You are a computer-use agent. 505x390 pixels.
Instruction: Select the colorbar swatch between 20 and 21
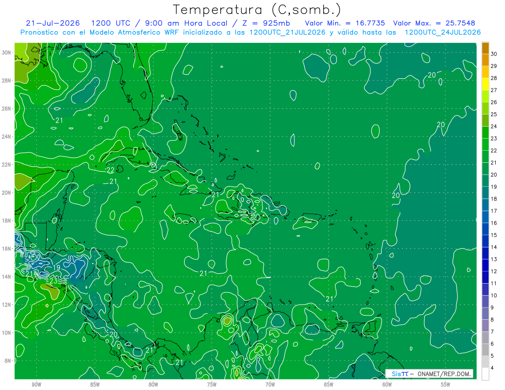[485, 168]
